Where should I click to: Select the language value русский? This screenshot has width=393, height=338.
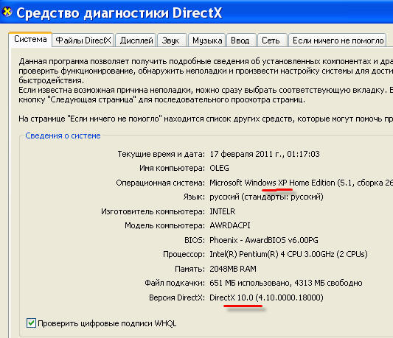266,197
